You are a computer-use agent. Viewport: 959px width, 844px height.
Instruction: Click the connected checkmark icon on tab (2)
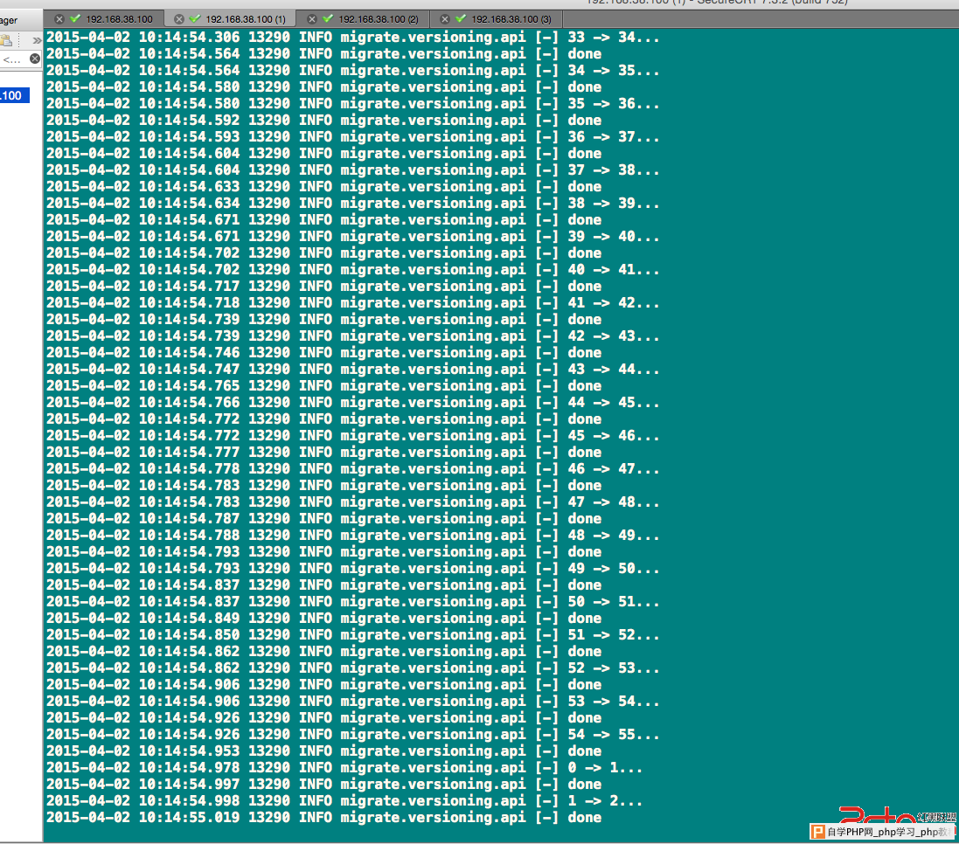(x=328, y=18)
